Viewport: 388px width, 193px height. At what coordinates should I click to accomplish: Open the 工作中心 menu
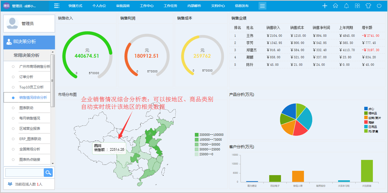146,6
